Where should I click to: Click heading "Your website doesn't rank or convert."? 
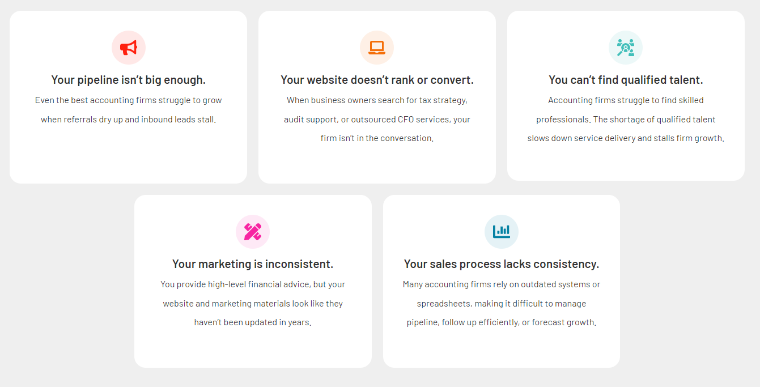pos(377,80)
